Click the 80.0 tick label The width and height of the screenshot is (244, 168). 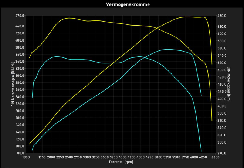(x=20, y=153)
